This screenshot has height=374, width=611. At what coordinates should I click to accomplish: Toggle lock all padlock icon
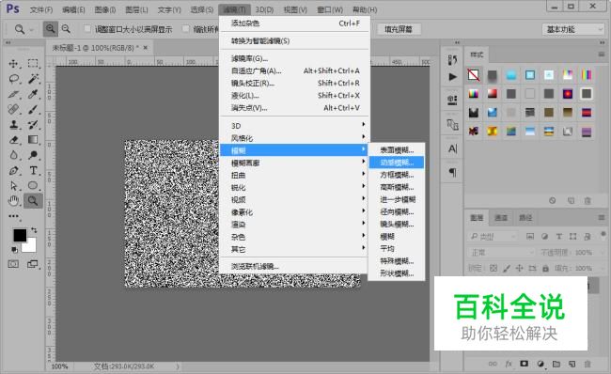pos(545,268)
